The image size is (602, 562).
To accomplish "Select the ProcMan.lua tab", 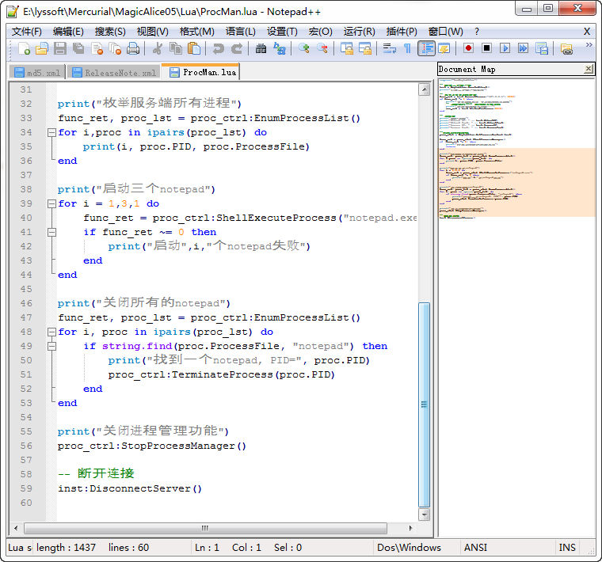I will (200, 72).
